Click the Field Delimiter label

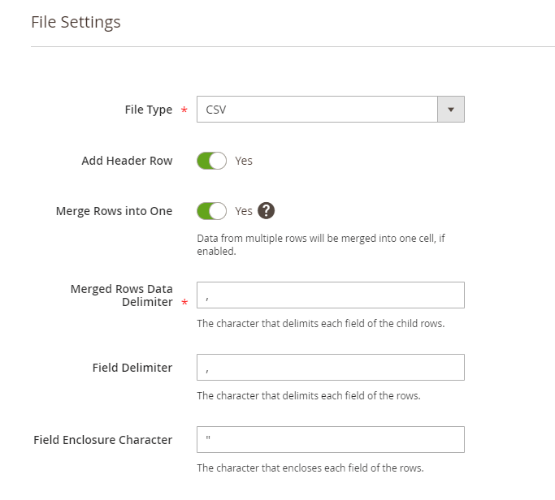pyautogui.click(x=132, y=368)
